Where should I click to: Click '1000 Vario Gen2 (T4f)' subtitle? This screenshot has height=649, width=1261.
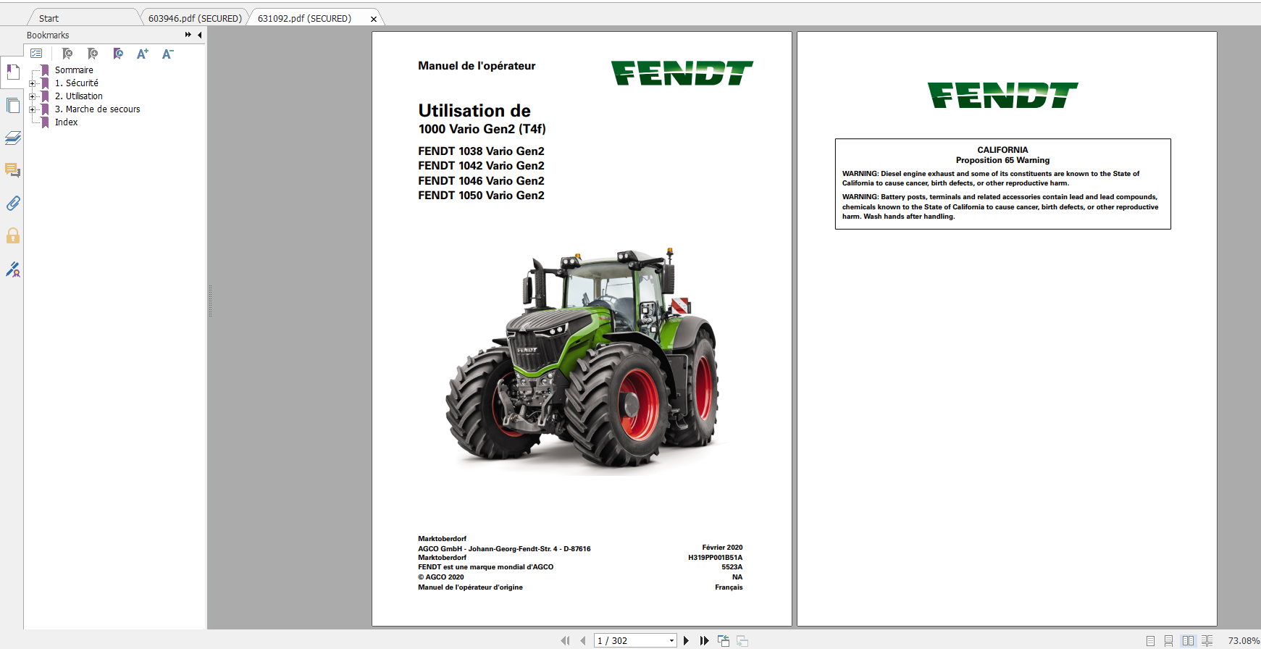(x=482, y=129)
